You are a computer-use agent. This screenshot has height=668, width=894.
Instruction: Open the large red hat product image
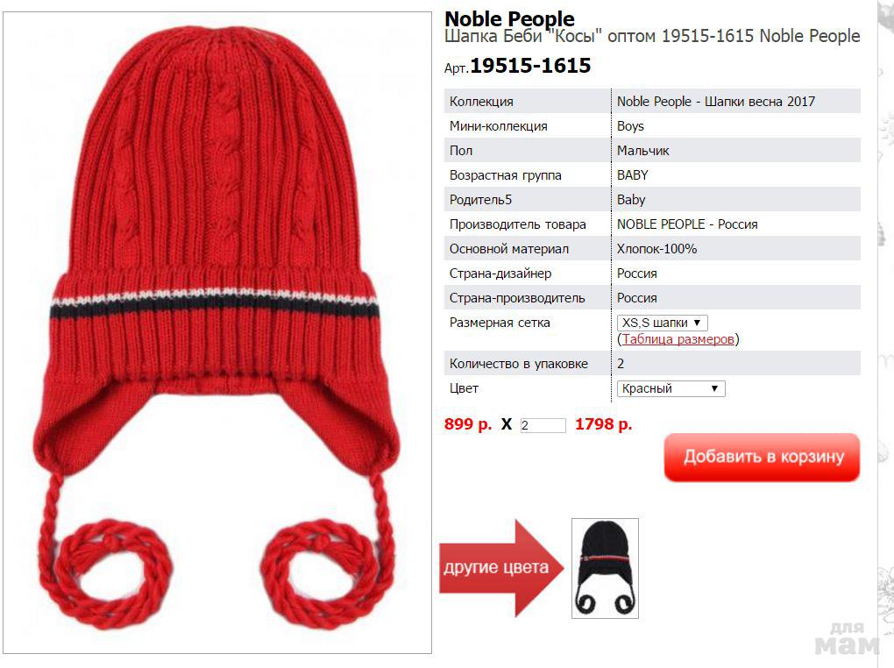(217, 332)
